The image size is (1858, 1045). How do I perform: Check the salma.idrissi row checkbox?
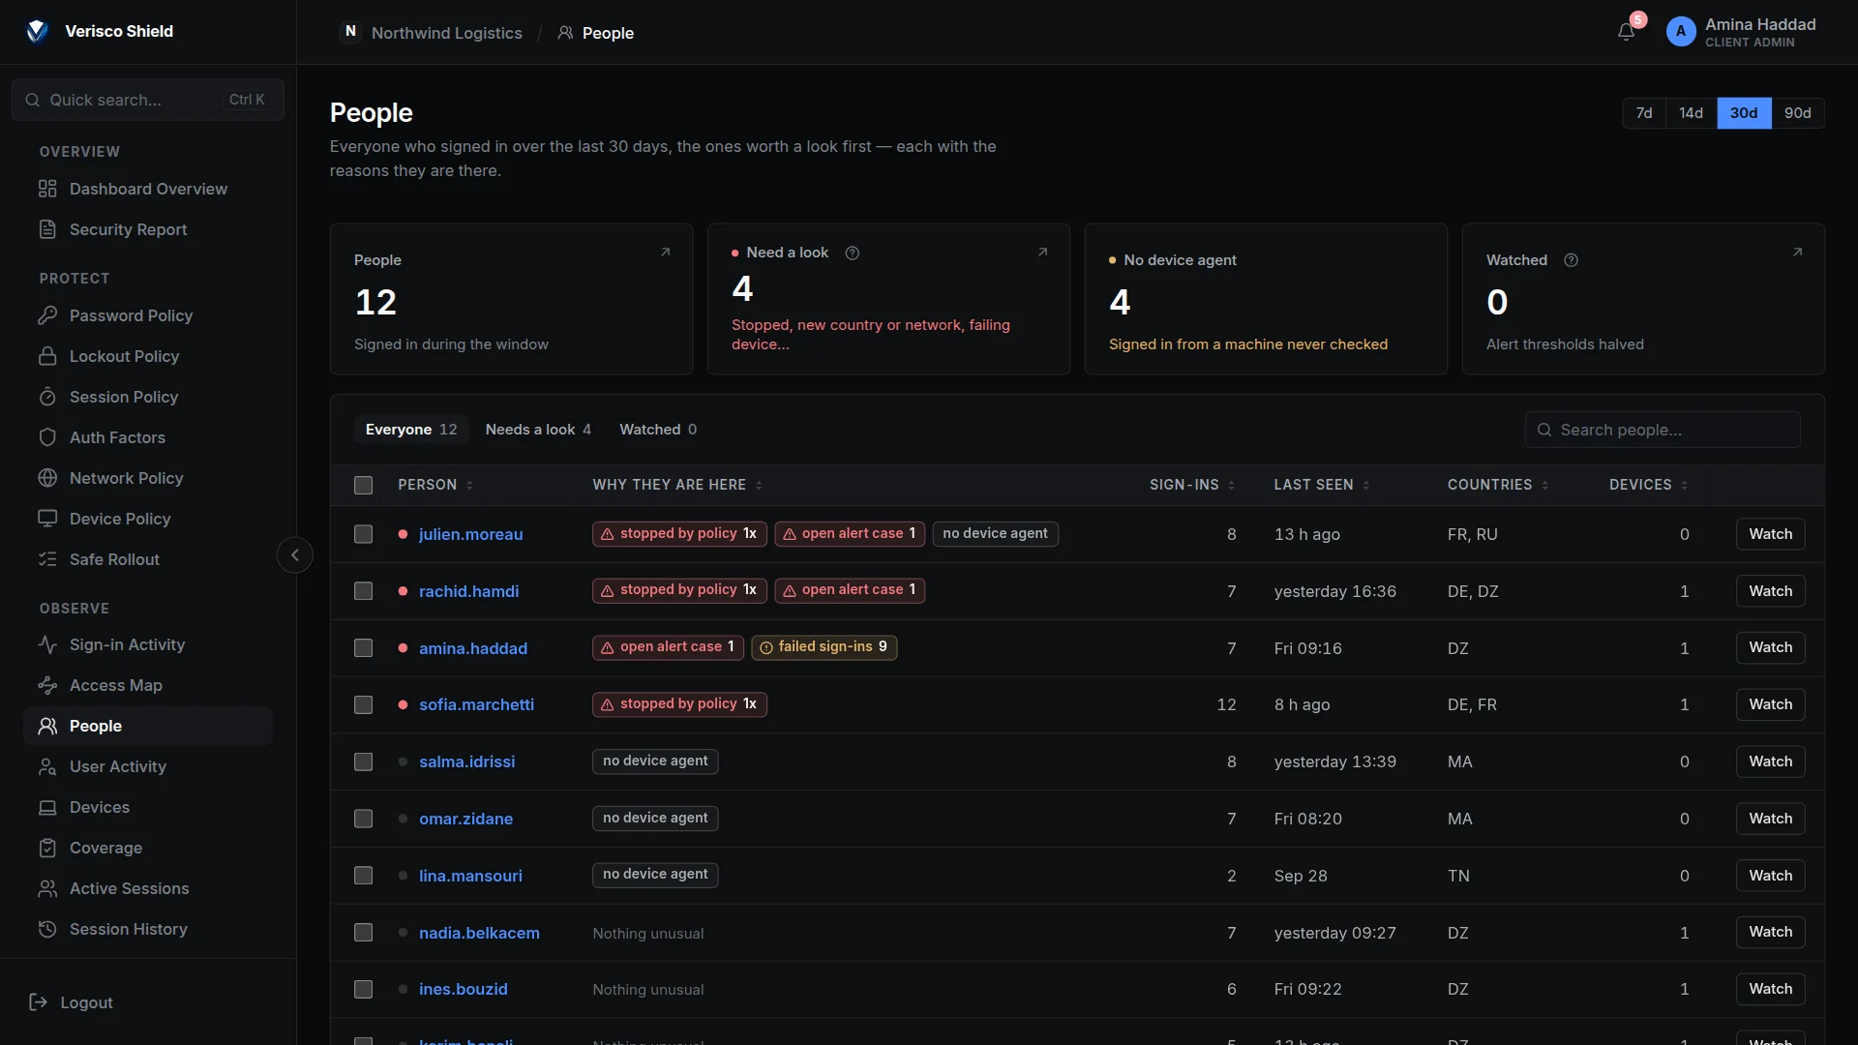[x=363, y=761]
